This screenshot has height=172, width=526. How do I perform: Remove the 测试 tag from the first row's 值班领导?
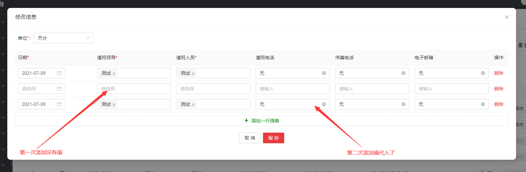[114, 74]
